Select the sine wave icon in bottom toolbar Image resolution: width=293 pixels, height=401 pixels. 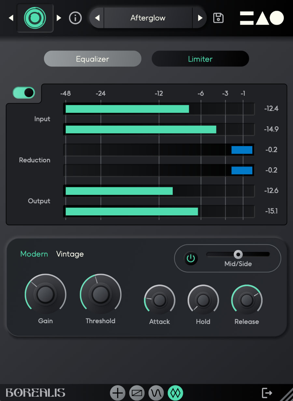[156, 393]
